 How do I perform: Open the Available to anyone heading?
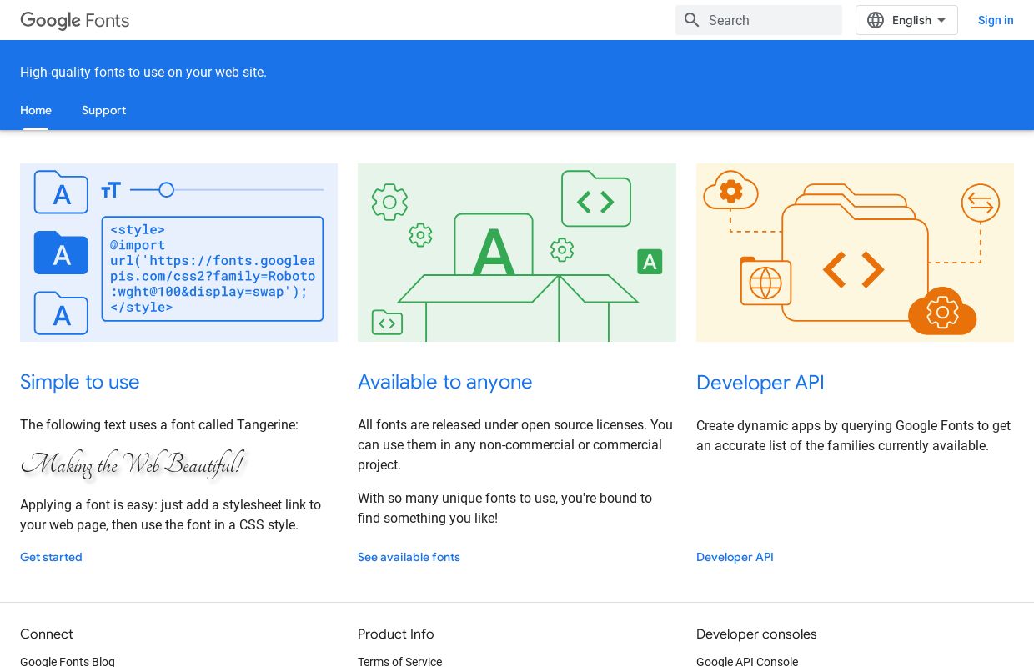(x=444, y=382)
